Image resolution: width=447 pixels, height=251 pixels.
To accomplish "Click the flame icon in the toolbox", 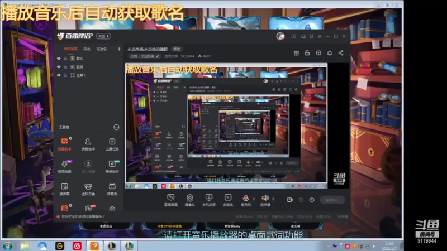I will (x=112, y=208).
